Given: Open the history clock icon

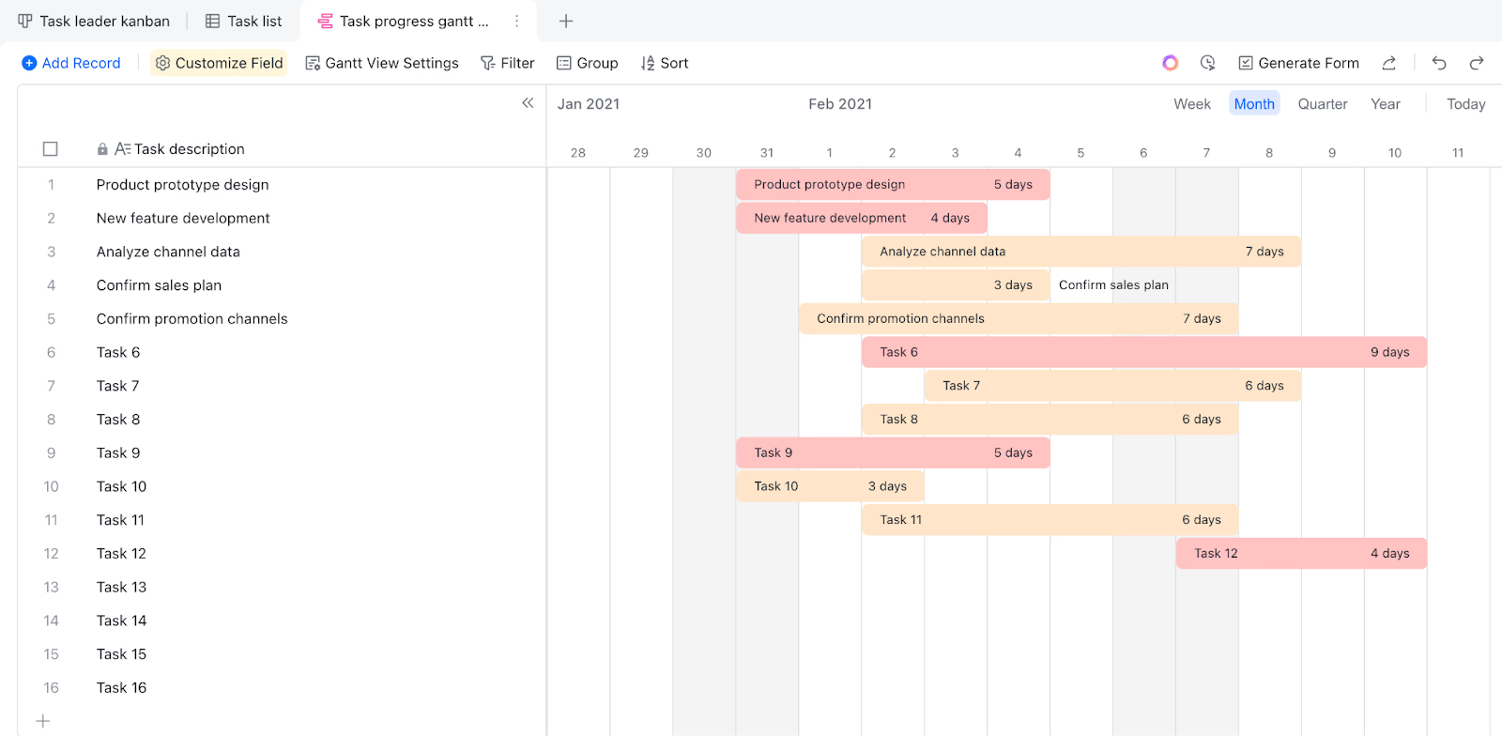Looking at the screenshot, I should (1208, 63).
